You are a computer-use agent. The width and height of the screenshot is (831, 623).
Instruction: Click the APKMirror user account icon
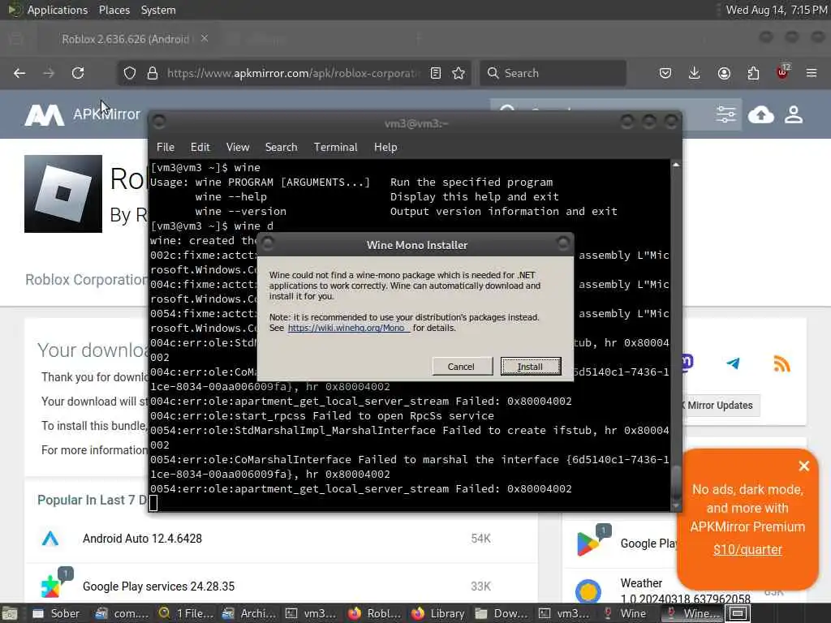click(x=794, y=114)
